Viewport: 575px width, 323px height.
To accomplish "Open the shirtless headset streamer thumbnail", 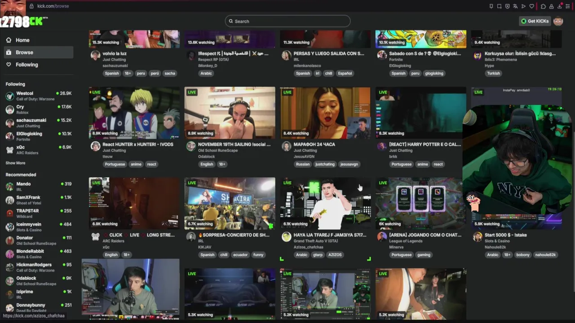I will tap(230, 113).
